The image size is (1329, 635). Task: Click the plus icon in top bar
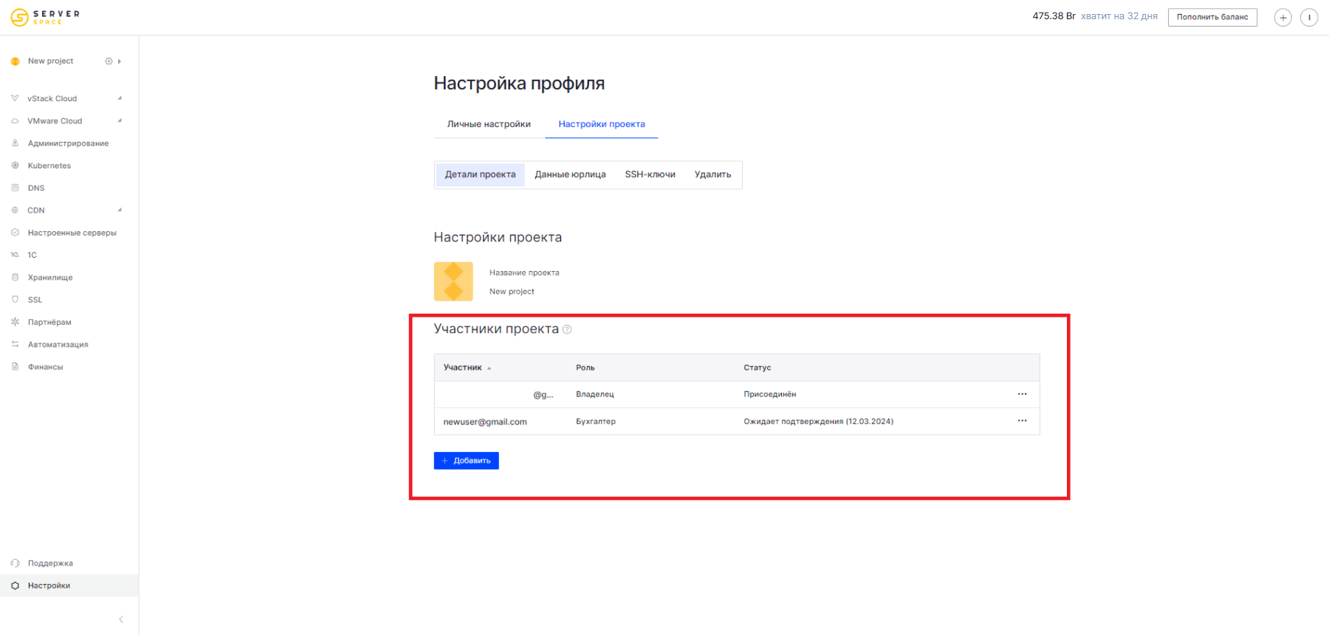[x=1283, y=18]
